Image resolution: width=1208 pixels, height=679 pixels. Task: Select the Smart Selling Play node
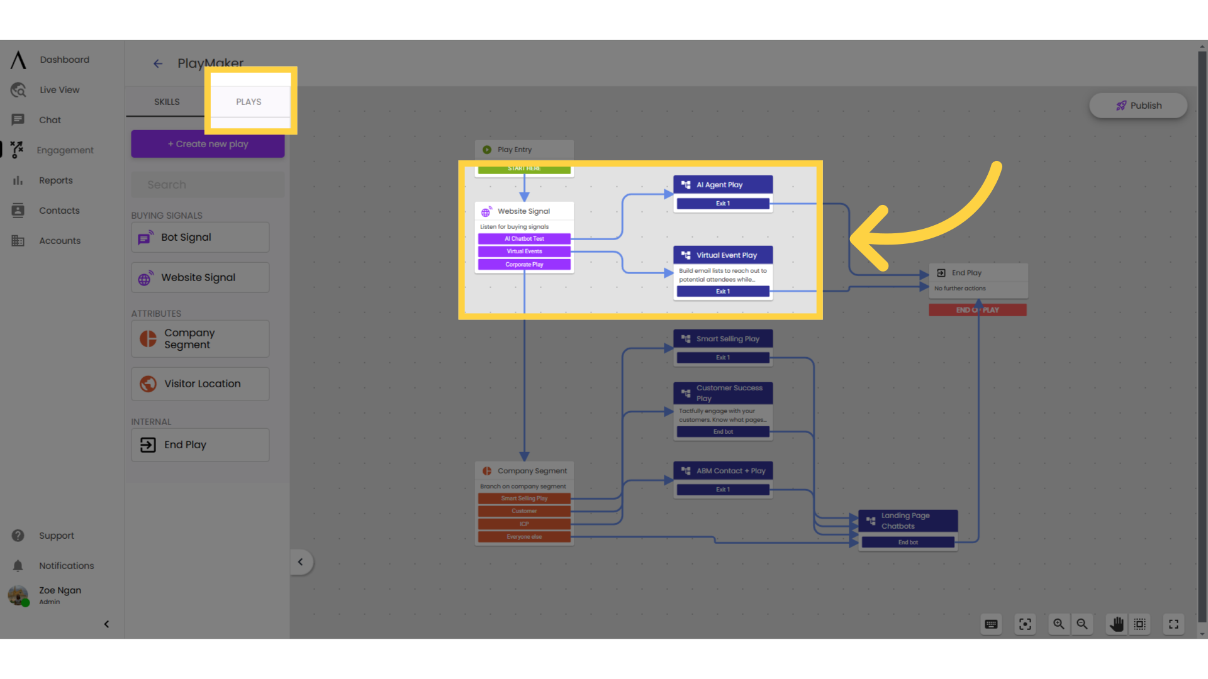point(723,339)
